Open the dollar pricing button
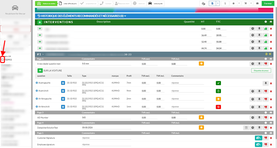This screenshot has height=148, width=277. click(x=225, y=3)
